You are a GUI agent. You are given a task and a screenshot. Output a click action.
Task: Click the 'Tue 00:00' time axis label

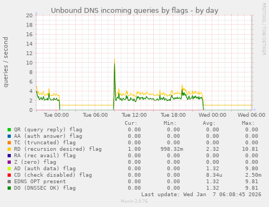click(x=56, y=115)
